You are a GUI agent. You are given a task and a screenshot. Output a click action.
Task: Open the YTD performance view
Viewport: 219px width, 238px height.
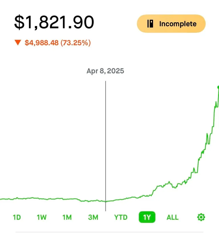(121, 217)
